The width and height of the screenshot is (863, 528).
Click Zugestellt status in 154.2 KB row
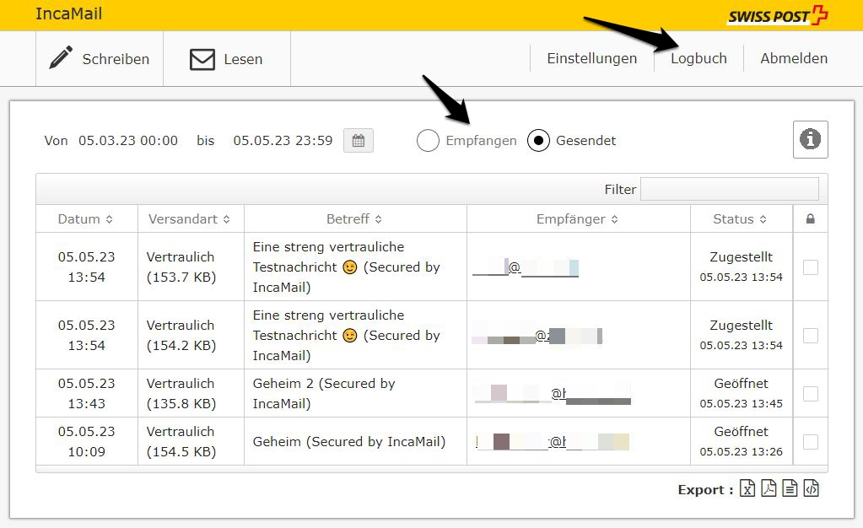click(x=741, y=336)
